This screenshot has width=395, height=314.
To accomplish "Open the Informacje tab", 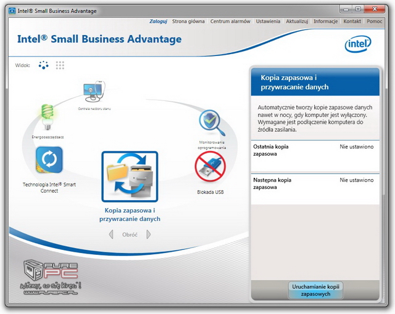I will point(325,21).
